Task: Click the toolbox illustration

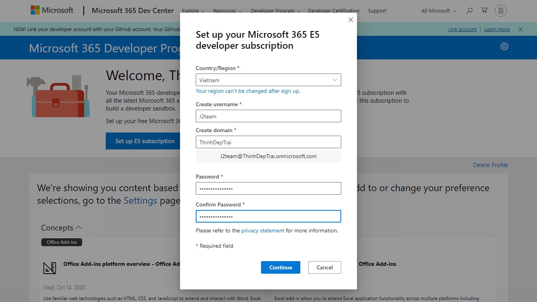Action: [x=58, y=96]
